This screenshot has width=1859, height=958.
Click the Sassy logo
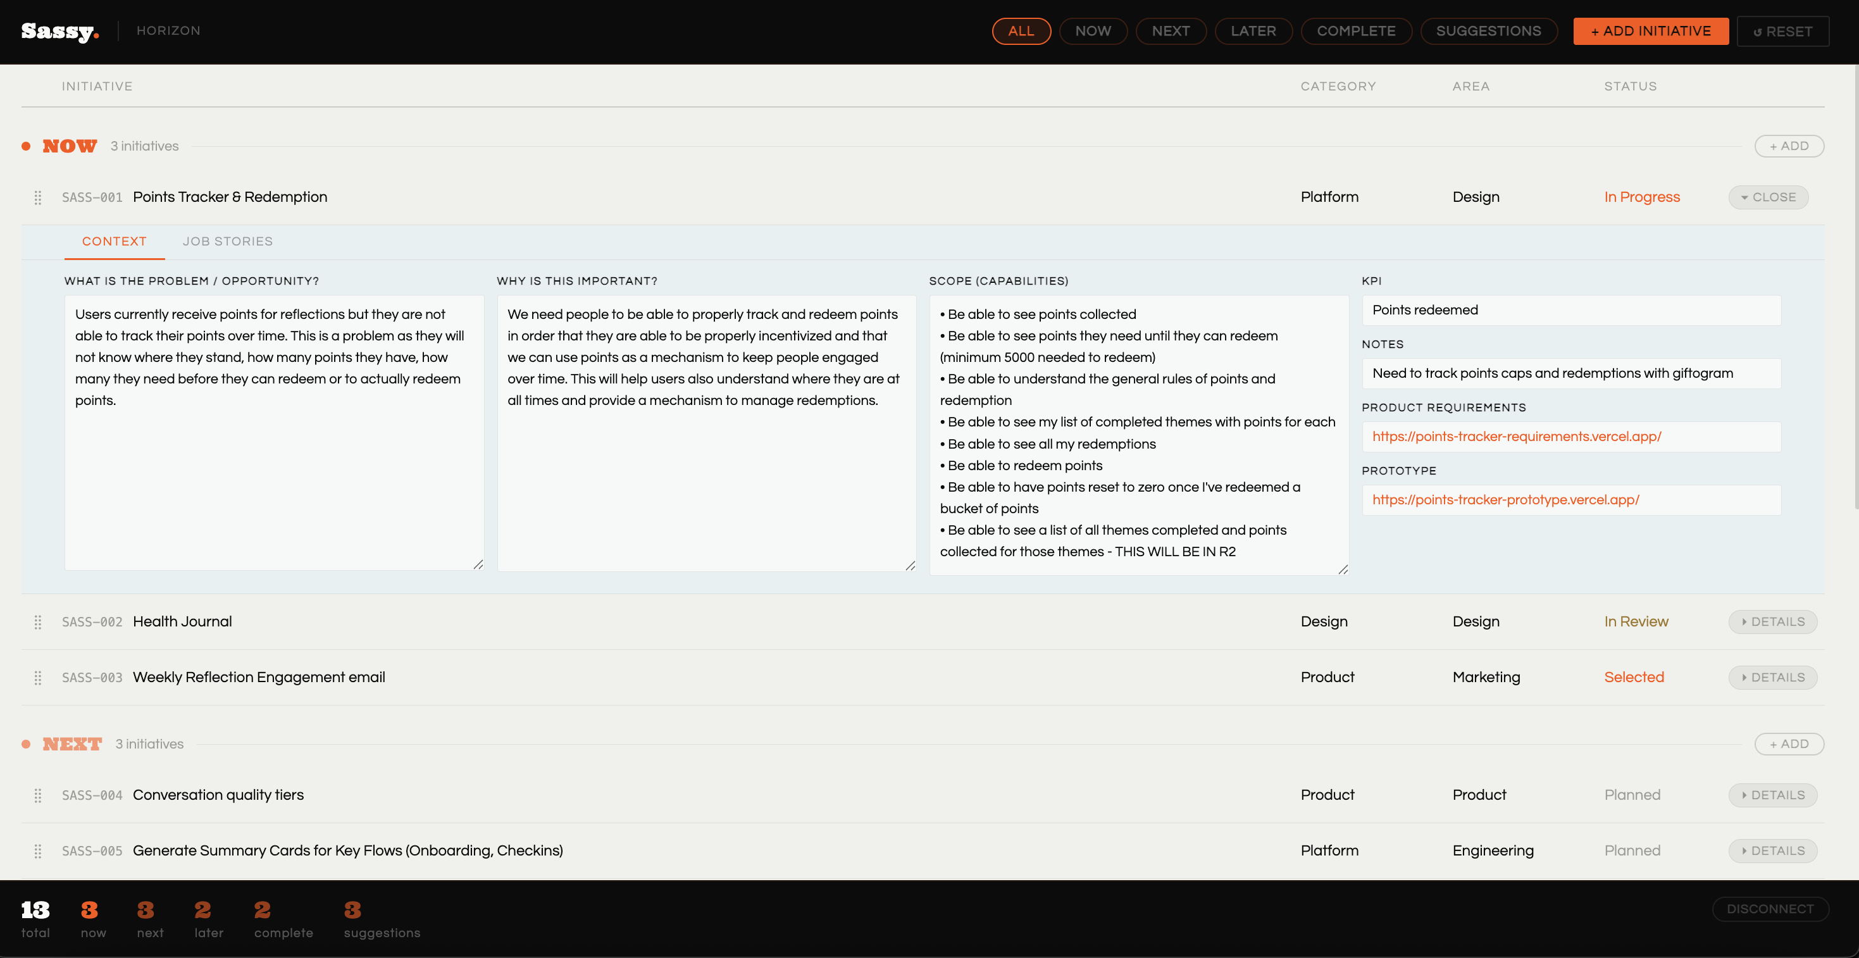(60, 31)
